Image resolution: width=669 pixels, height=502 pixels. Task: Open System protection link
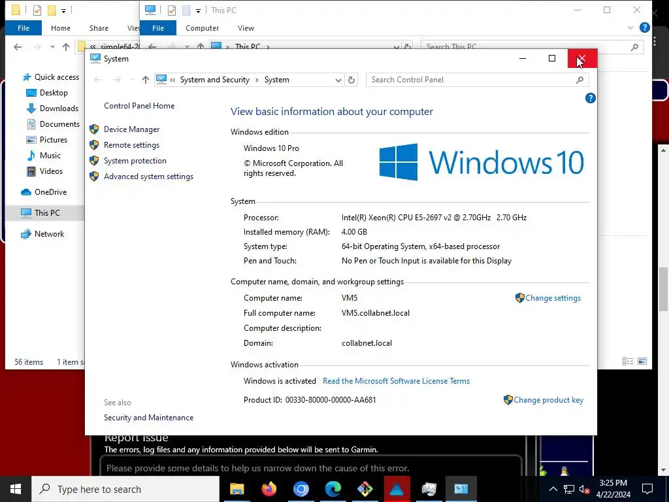click(x=135, y=161)
